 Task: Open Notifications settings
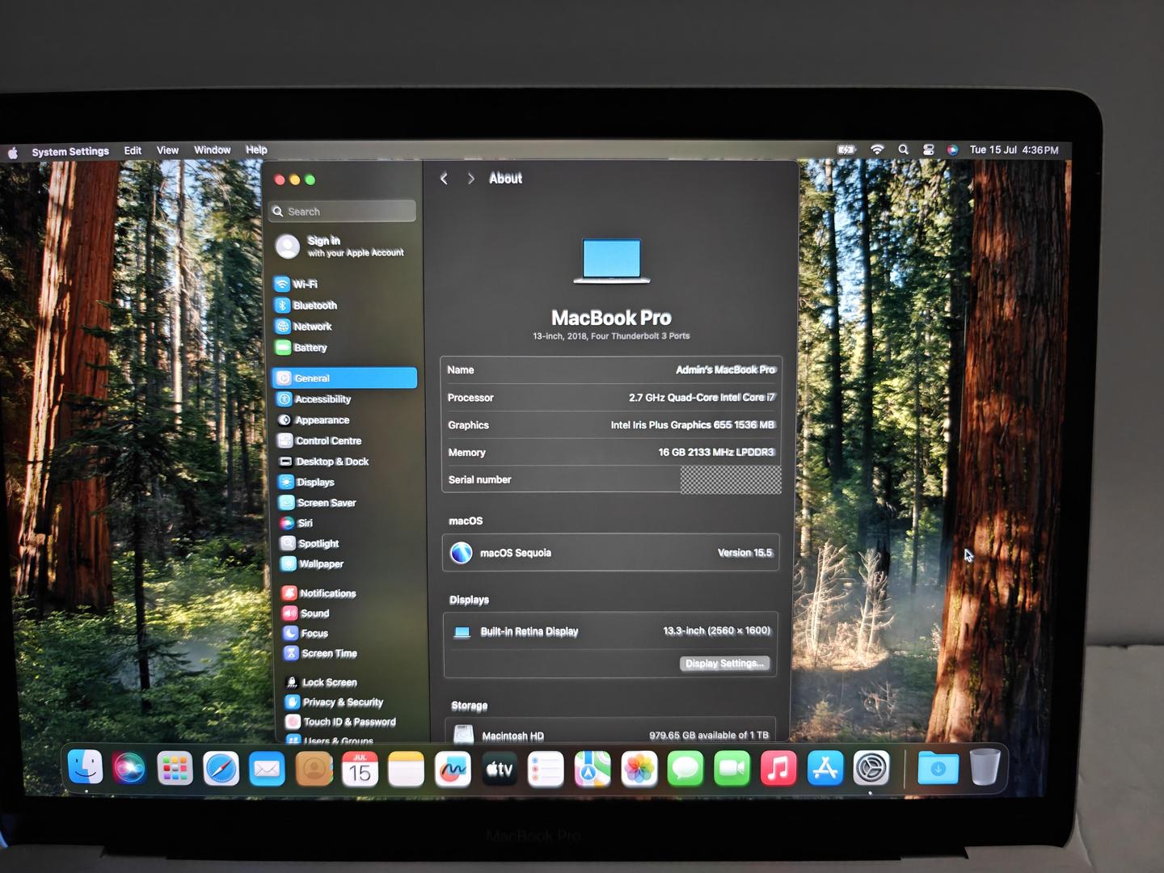point(327,593)
